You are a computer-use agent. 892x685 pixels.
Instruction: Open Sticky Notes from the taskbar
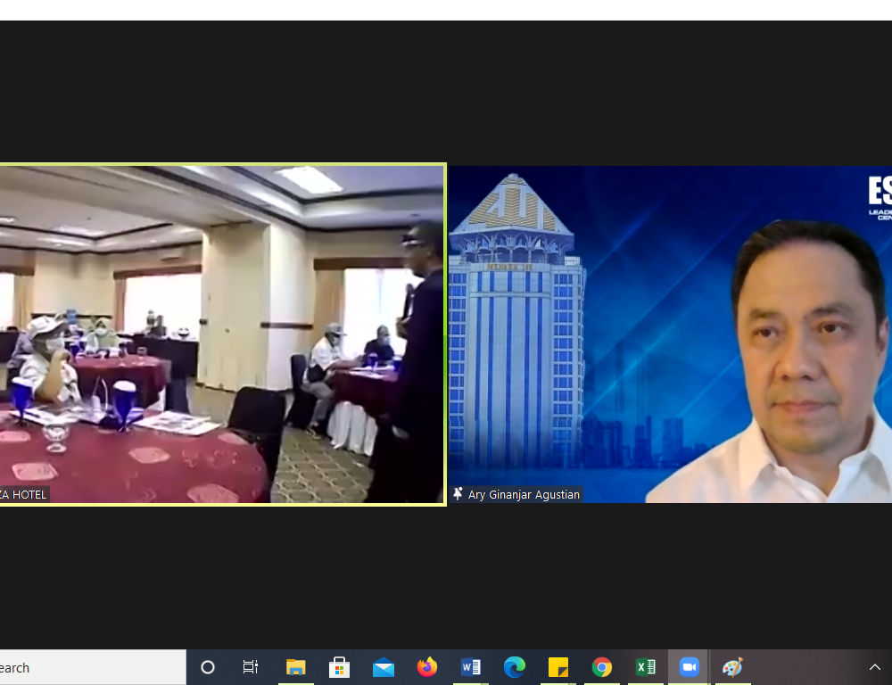click(x=558, y=667)
